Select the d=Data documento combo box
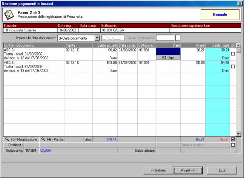The width and height of the screenshot is (244, 178). click(x=78, y=38)
